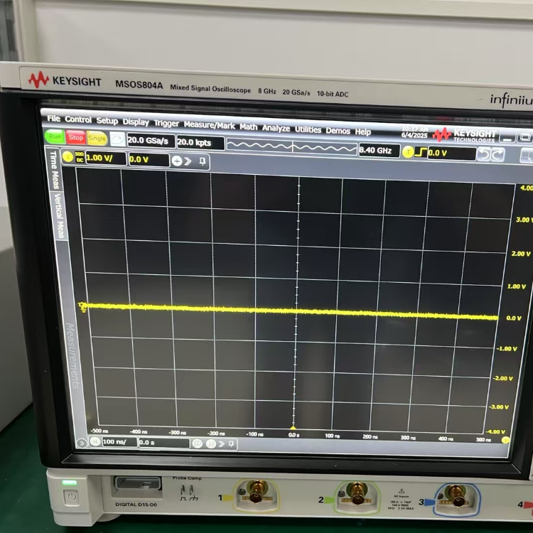Click the trigger level 0.0 V field
This screenshot has width=533, height=533.
point(451,154)
